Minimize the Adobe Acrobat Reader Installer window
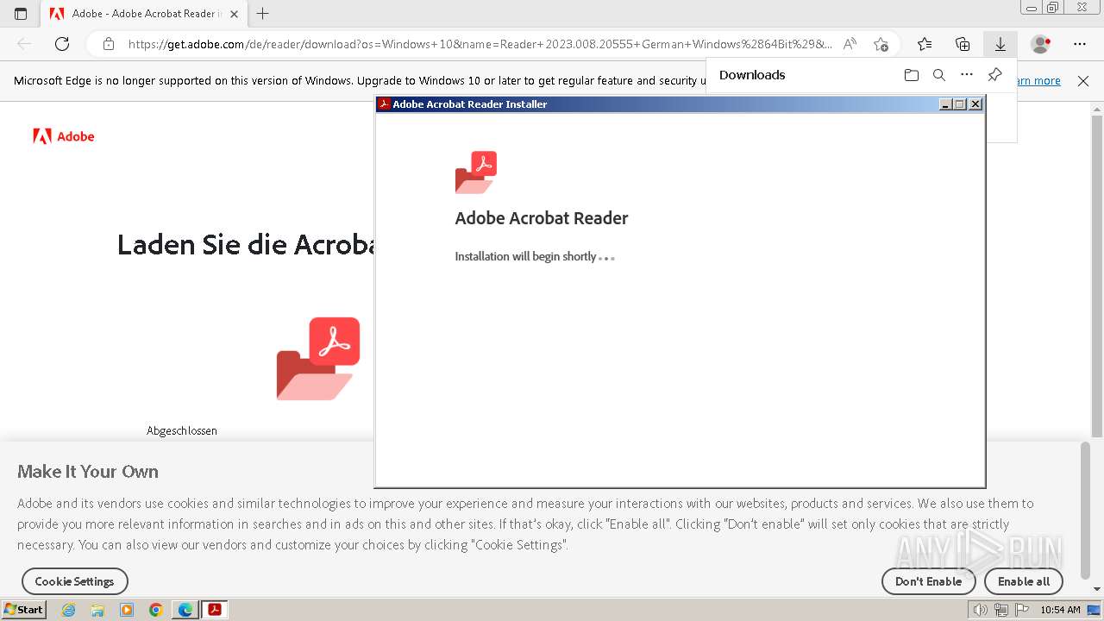This screenshot has width=1104, height=621. tap(945, 104)
